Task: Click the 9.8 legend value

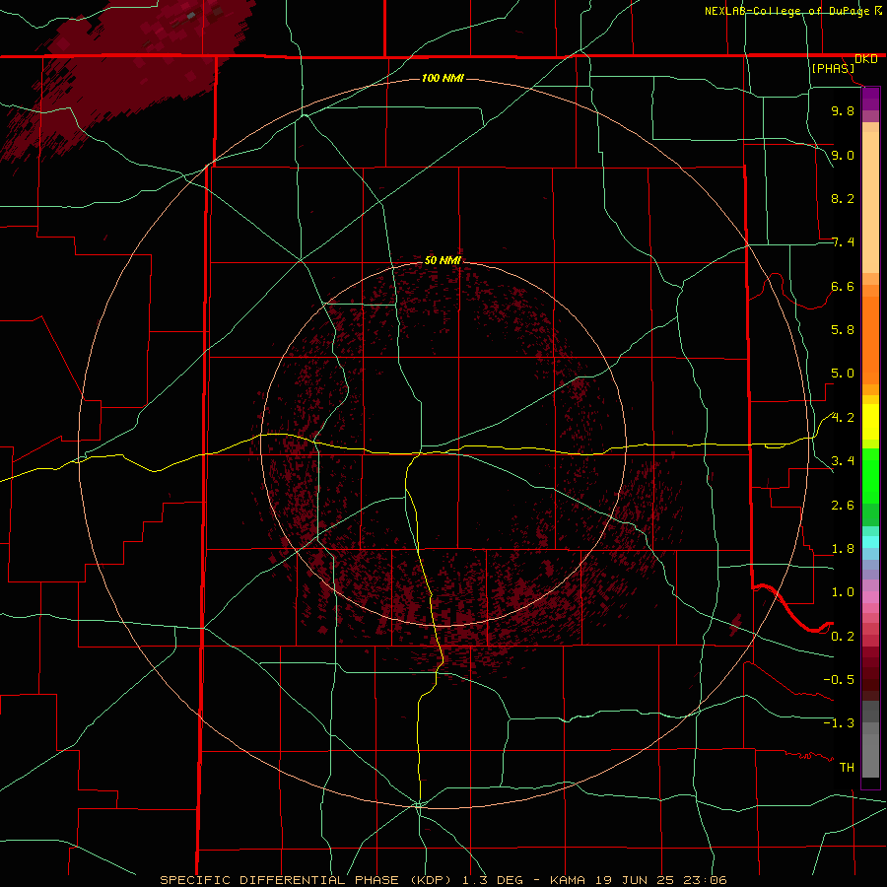Action: (843, 110)
